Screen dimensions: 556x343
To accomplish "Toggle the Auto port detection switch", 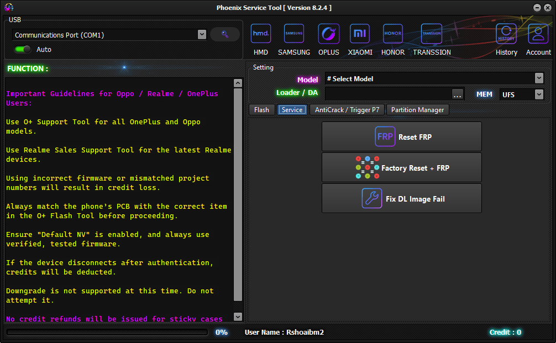I will point(23,49).
